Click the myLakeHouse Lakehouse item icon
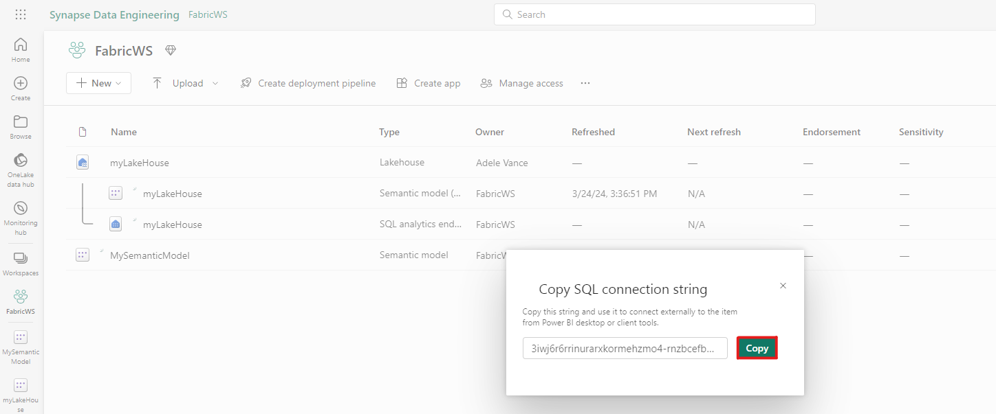996x414 pixels. [x=83, y=162]
